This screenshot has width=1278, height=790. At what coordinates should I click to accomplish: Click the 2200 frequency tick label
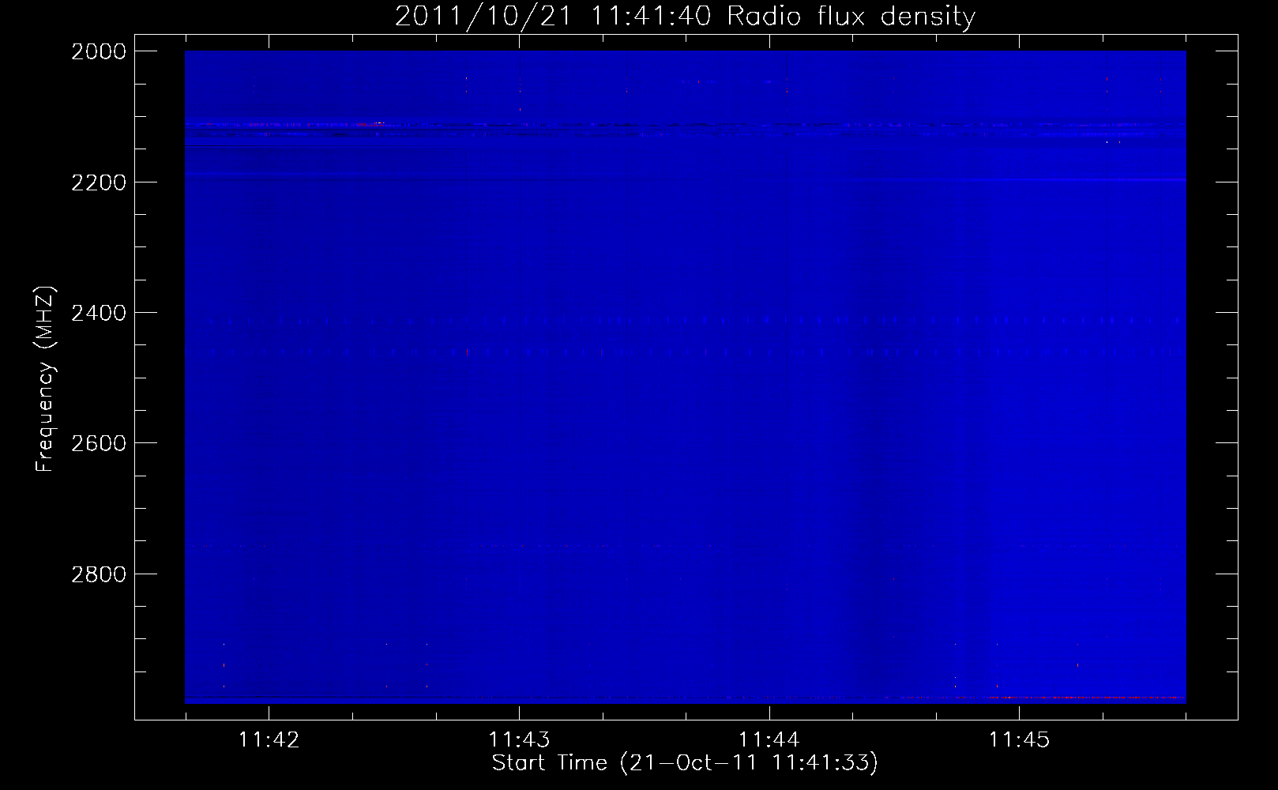coord(99,182)
